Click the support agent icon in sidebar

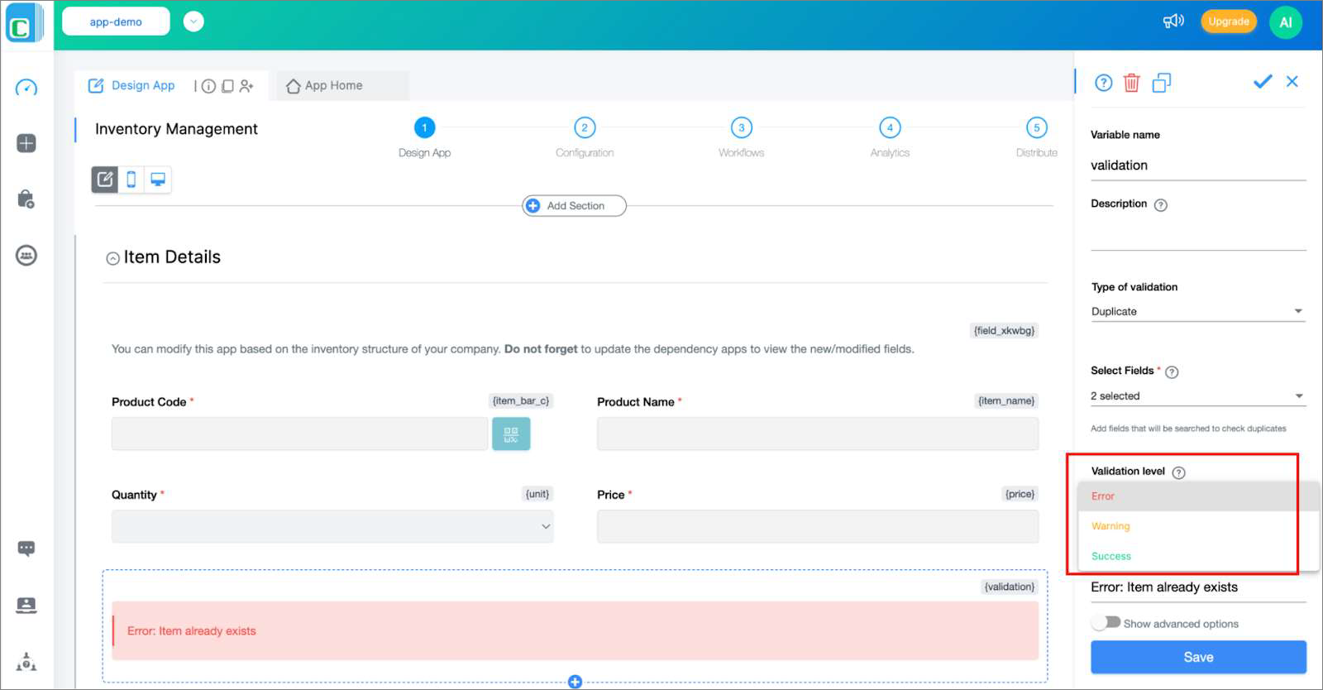tap(26, 605)
